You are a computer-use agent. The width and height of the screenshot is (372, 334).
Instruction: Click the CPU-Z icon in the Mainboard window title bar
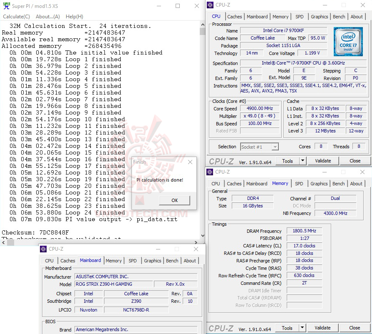click(x=43, y=249)
